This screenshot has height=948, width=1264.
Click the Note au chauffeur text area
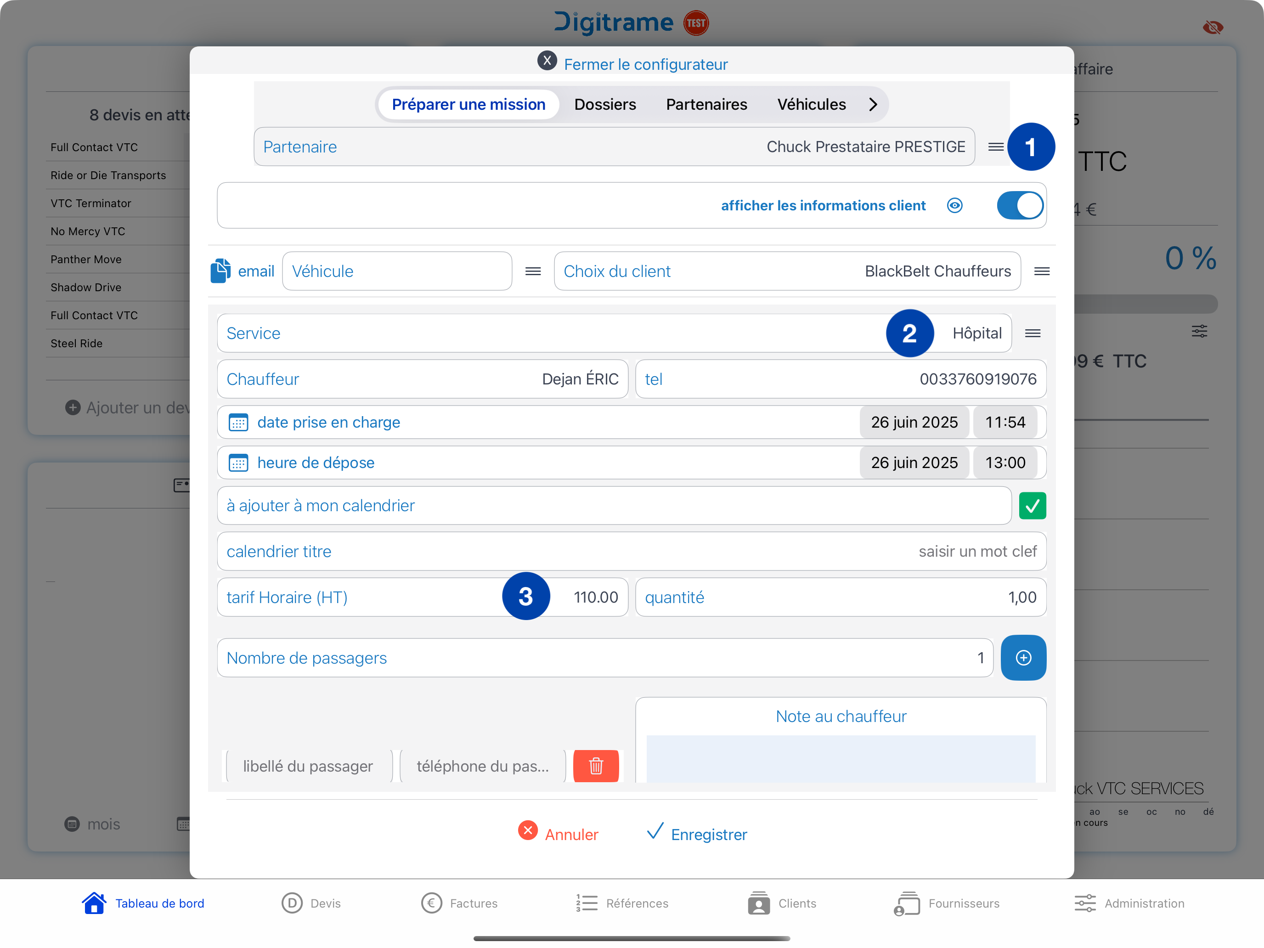point(841,759)
